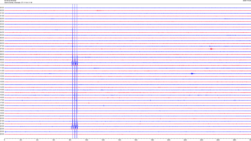Select the 07:30 row label
Image resolution: width=251 pixels, height=141 pixels.
pos(2,49)
